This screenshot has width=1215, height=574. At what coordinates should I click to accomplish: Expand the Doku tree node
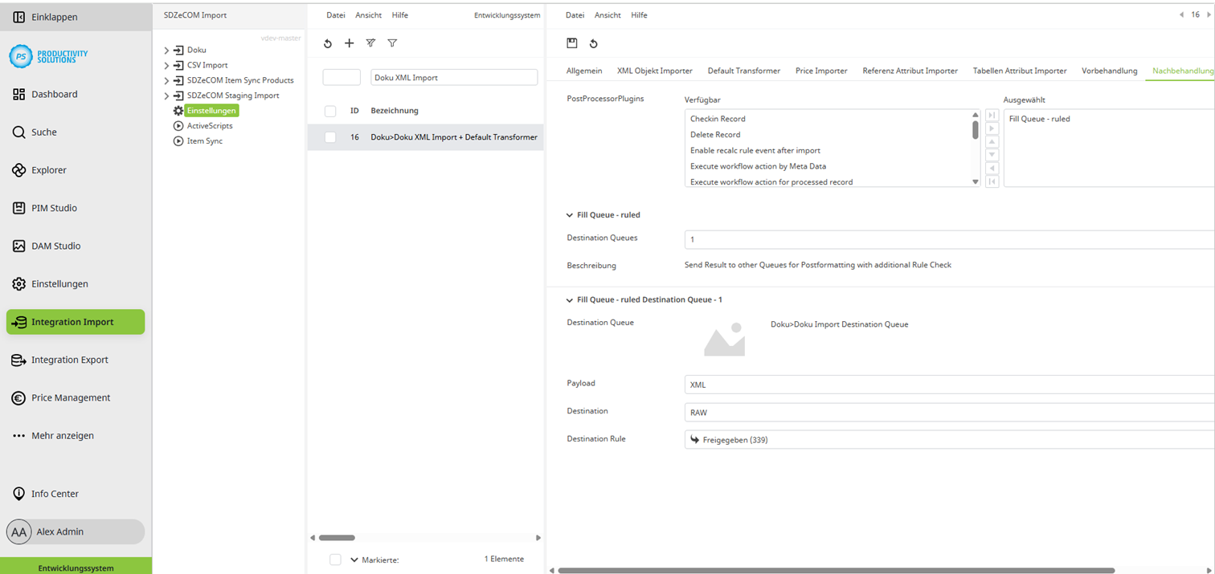pos(166,48)
